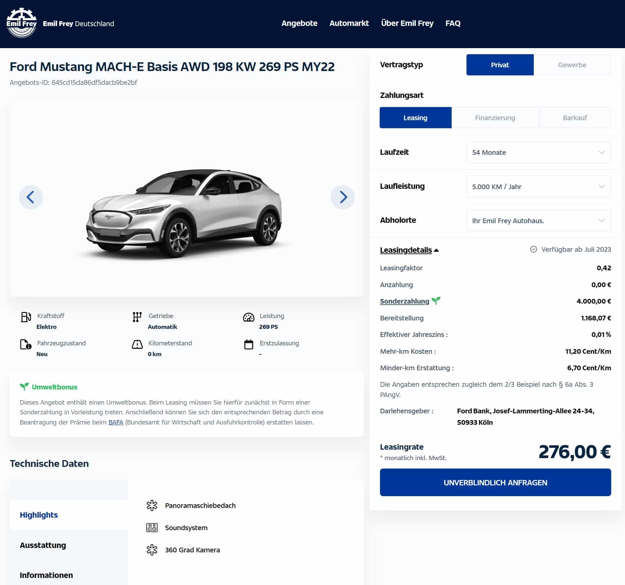Open the Sonderzahlung link
The image size is (625, 585).
click(405, 301)
